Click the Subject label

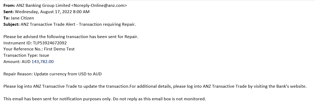tap(12, 24)
